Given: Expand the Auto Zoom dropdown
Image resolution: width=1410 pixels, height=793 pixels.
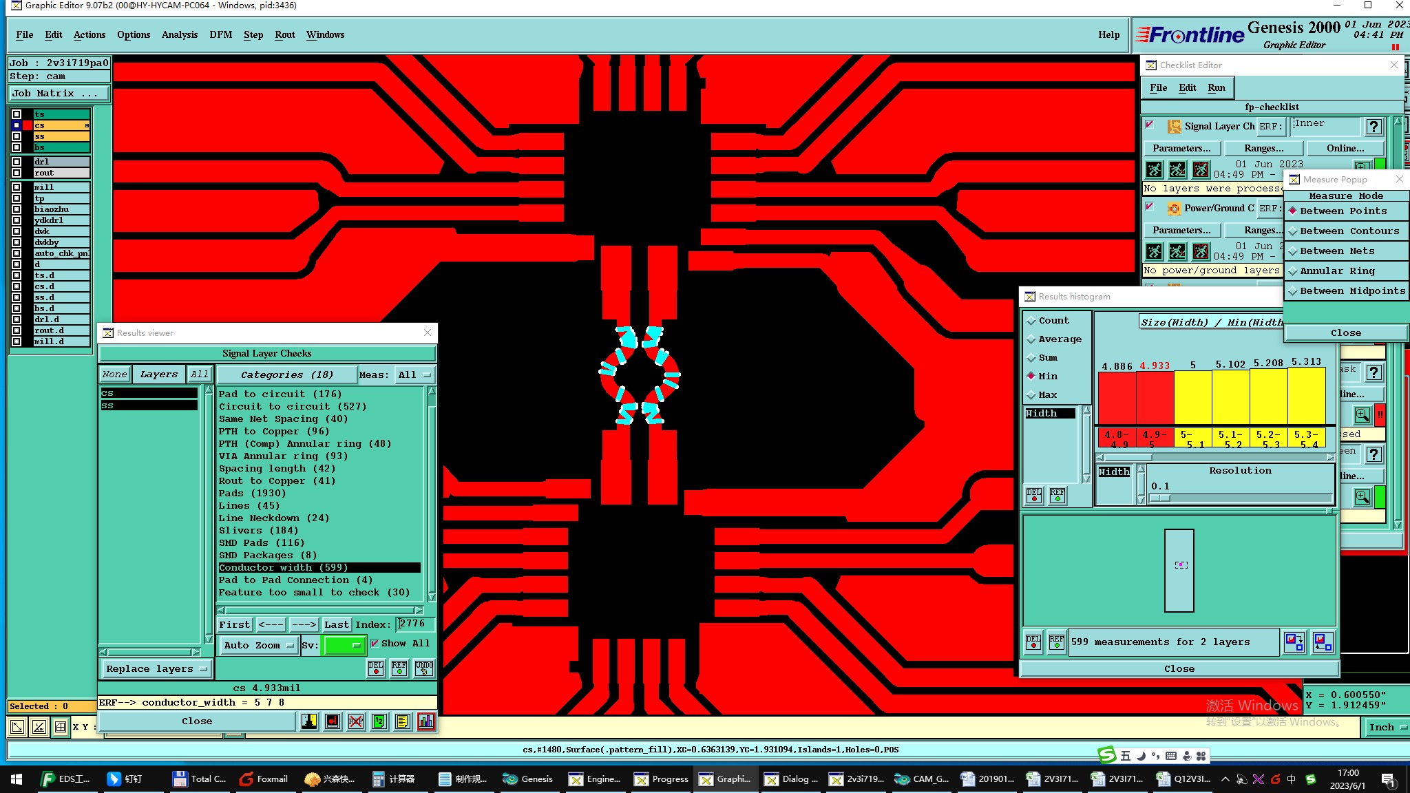Looking at the screenshot, I should (258, 645).
